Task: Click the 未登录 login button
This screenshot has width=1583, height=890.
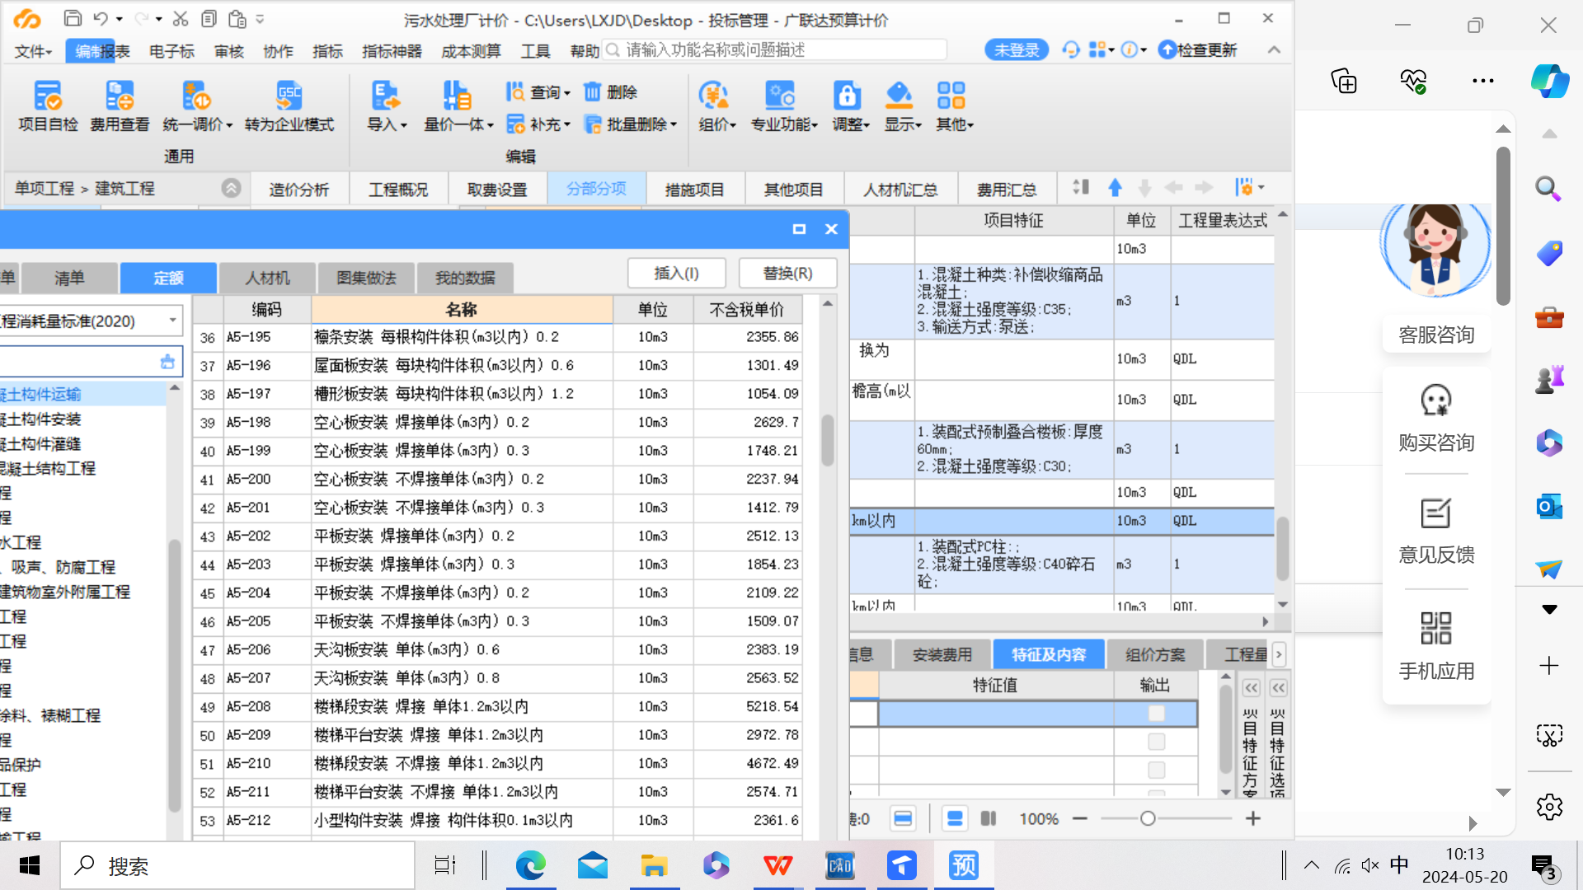Action: pyautogui.click(x=1017, y=50)
